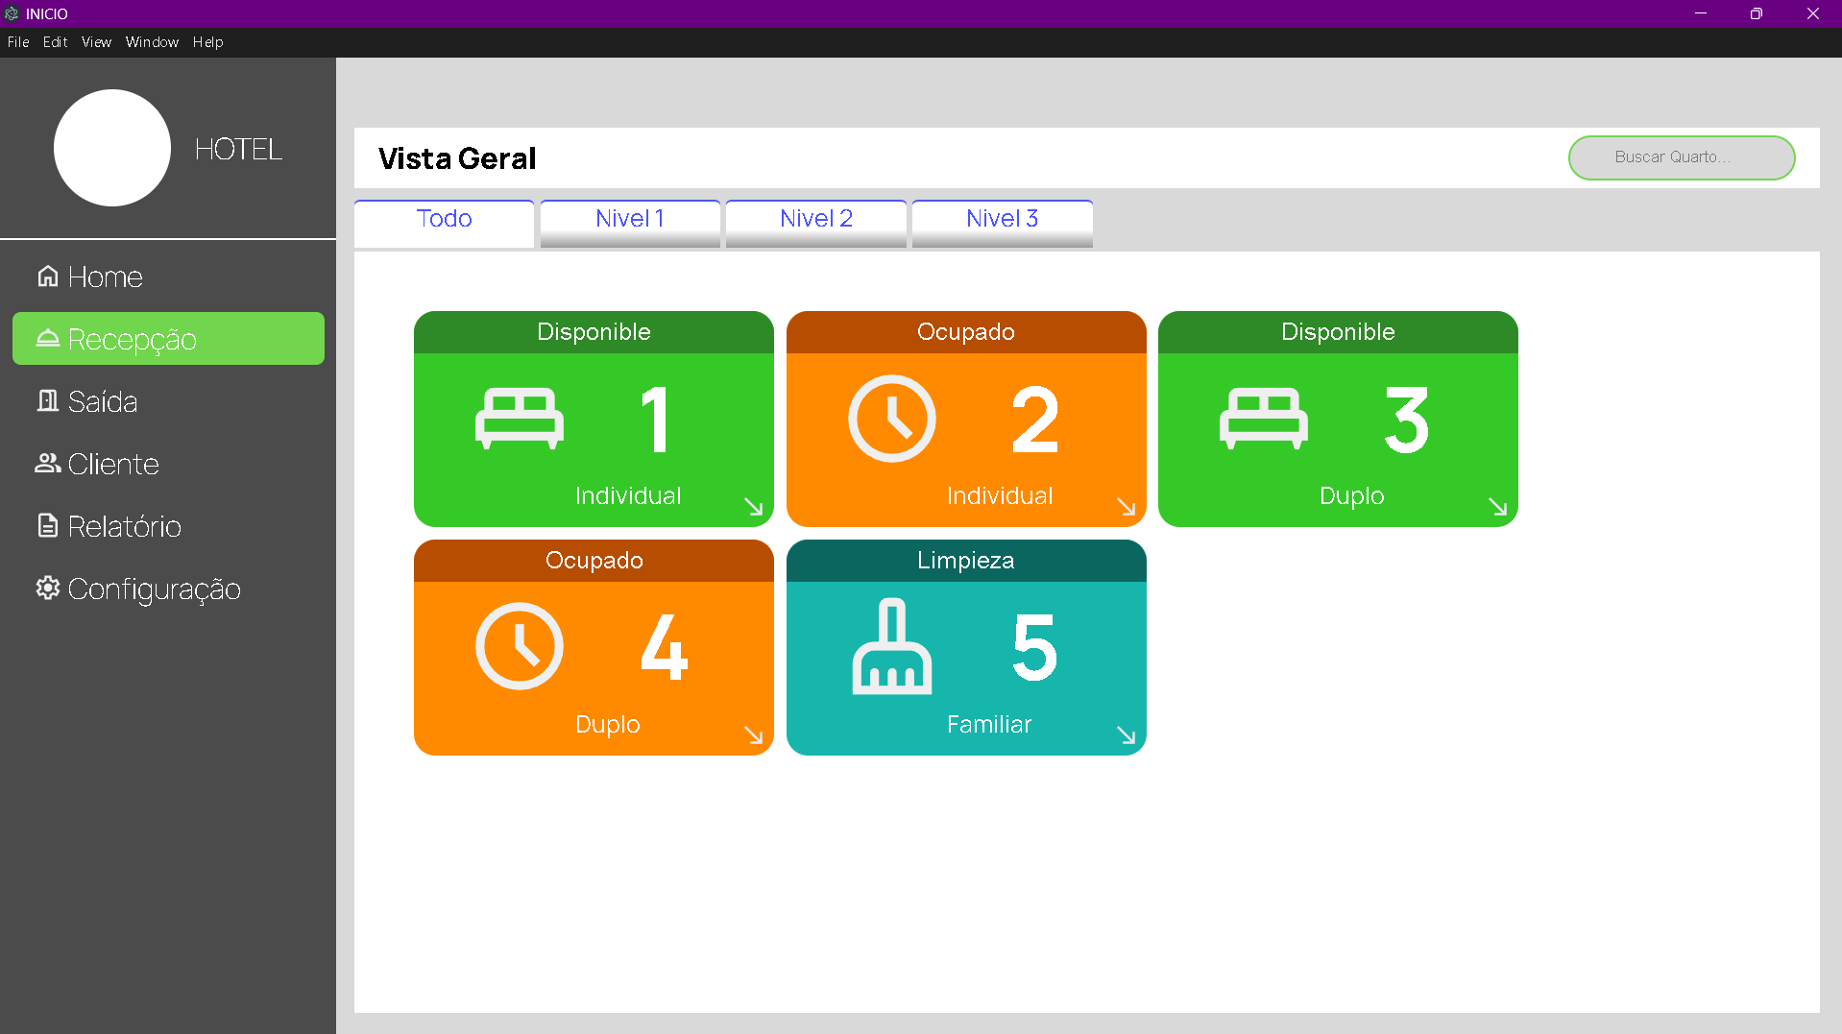Click the clock icon on room 4
The height and width of the screenshot is (1034, 1842).
pyautogui.click(x=519, y=646)
